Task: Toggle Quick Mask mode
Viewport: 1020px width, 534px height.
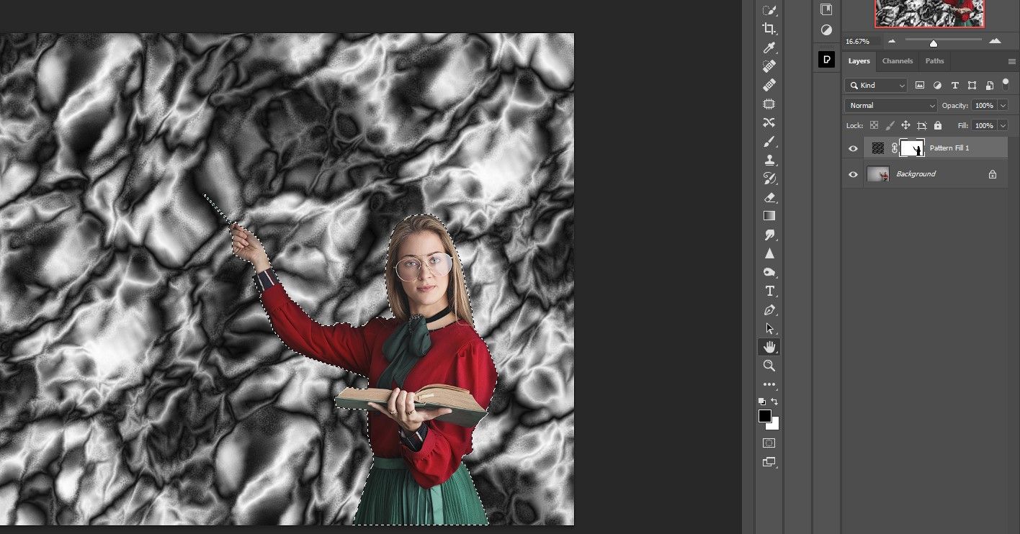Action: pos(769,443)
